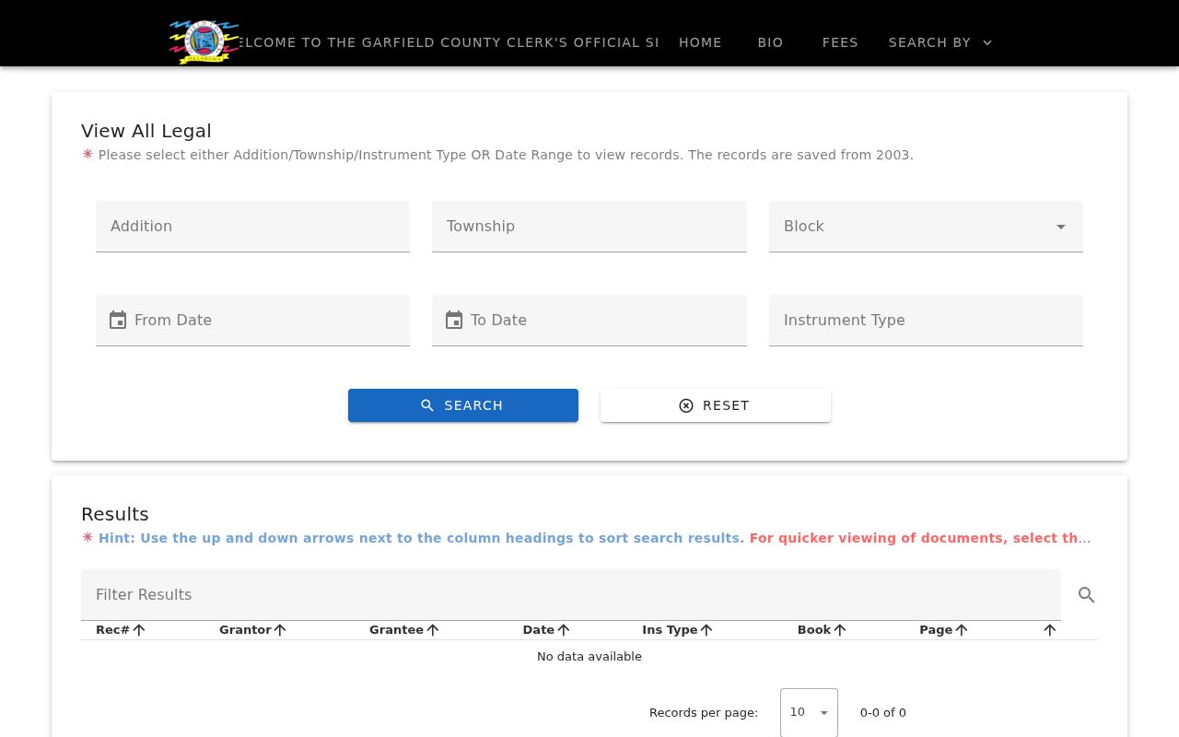Sort by Rec# column arrow

click(139, 630)
